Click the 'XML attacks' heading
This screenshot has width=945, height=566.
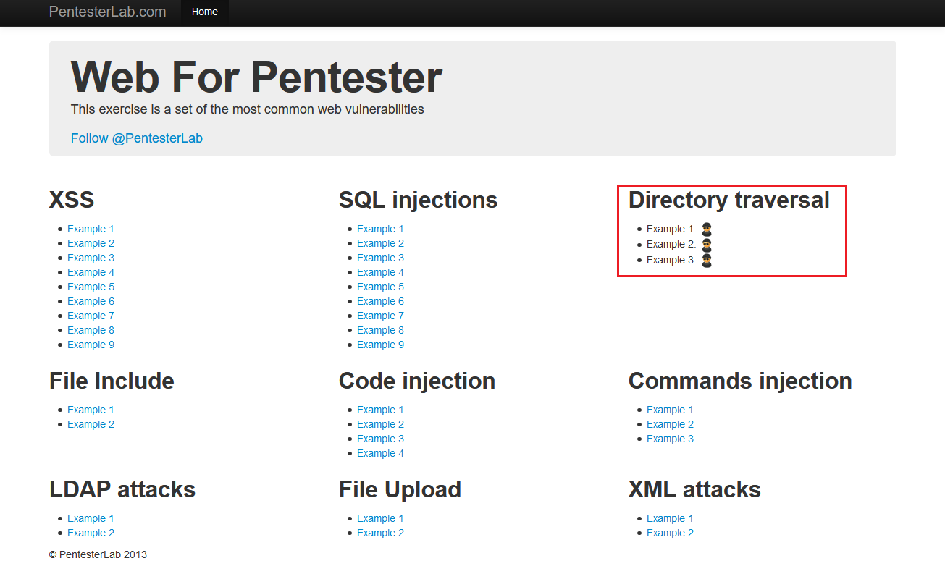coord(694,489)
